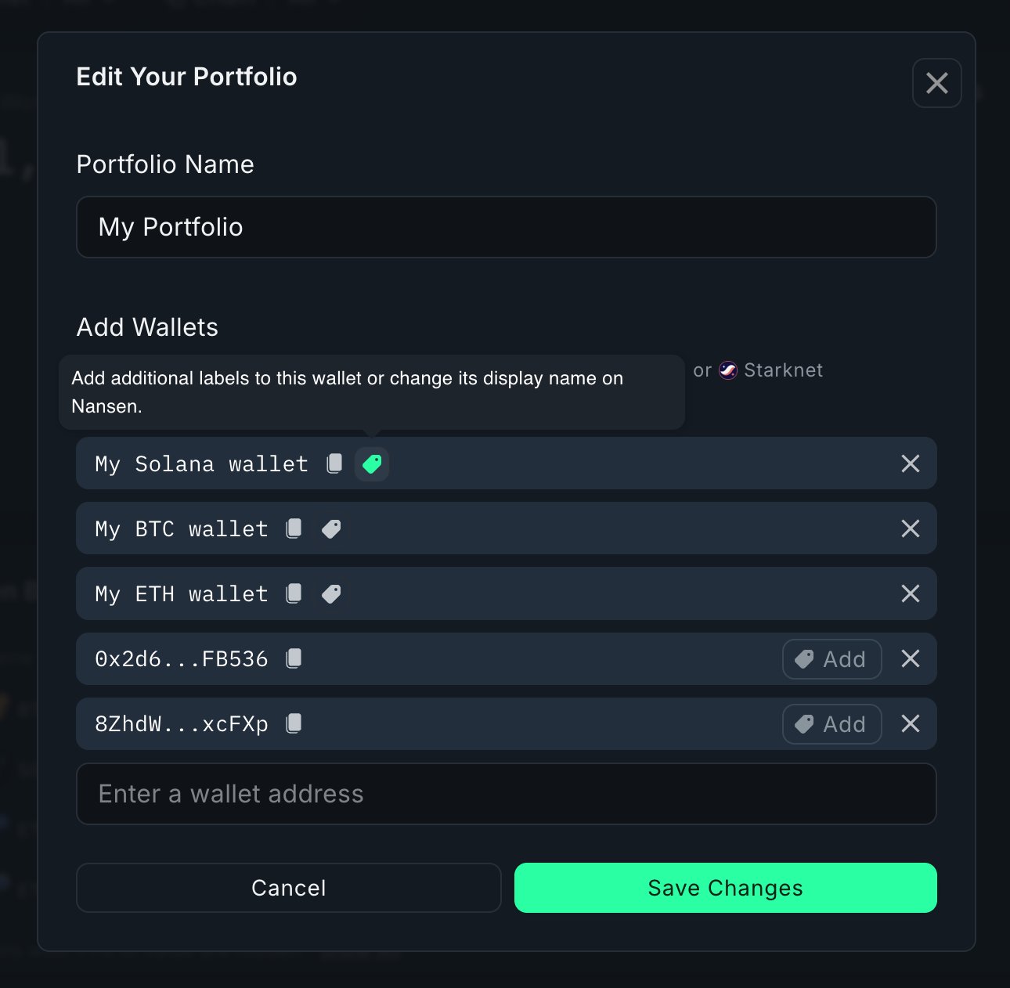This screenshot has height=988, width=1010.
Task: Copy the 0x2d6...FB536 address
Action: pos(294,658)
